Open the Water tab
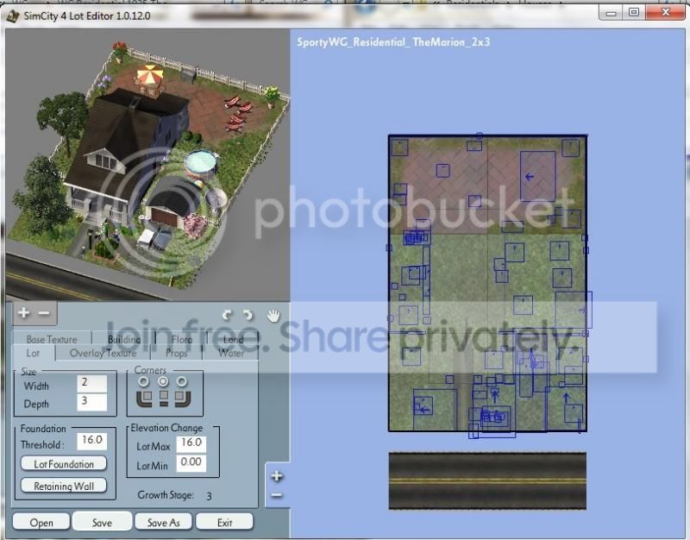This screenshot has height=540, width=690. coord(231,353)
